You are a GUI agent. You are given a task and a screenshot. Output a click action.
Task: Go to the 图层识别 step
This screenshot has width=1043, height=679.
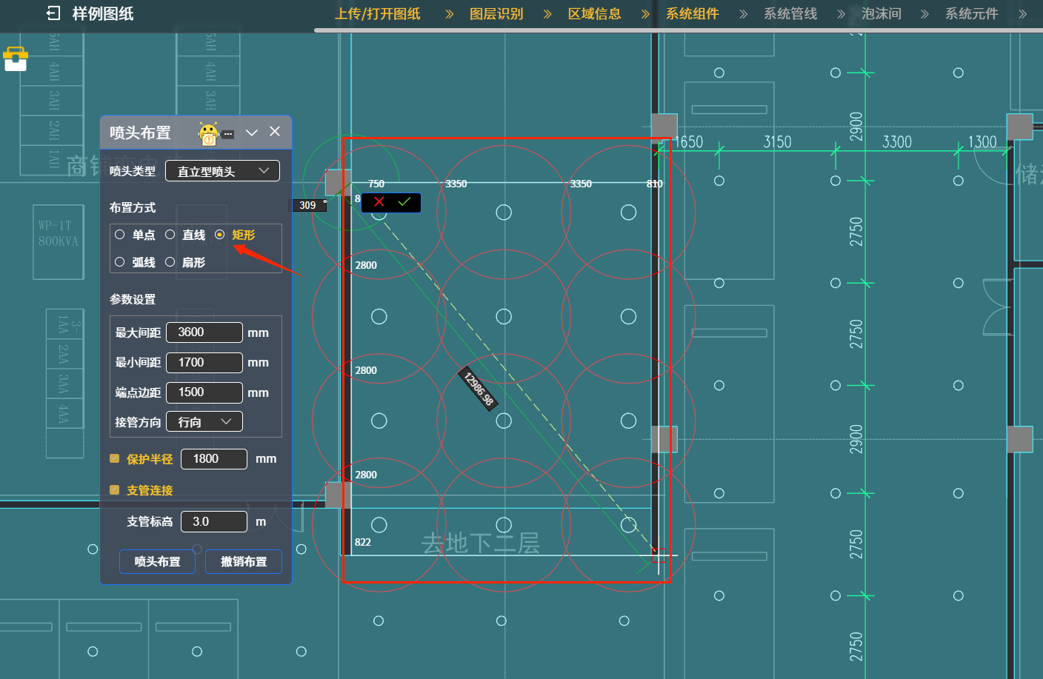(496, 14)
